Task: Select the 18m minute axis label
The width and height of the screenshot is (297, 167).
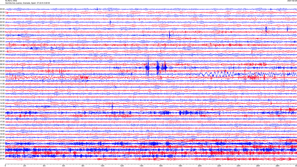Action: coord(180,166)
